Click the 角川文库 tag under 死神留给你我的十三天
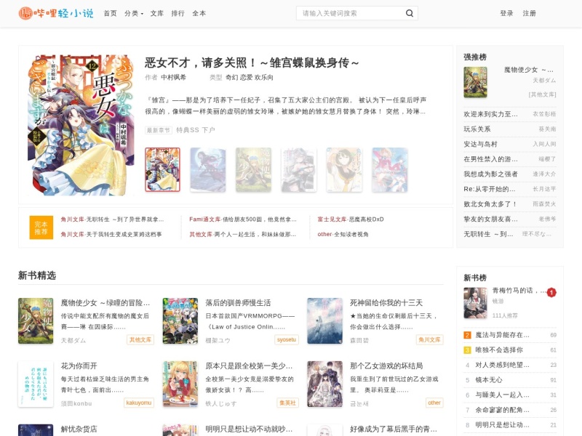 click(x=429, y=339)
